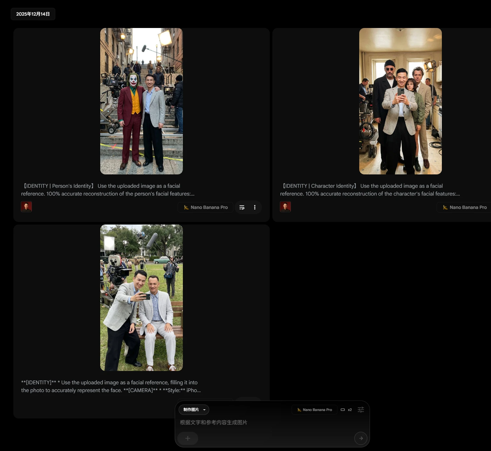491x451 pixels.
Task: Open the park bench selfie image
Action: (x=142, y=298)
